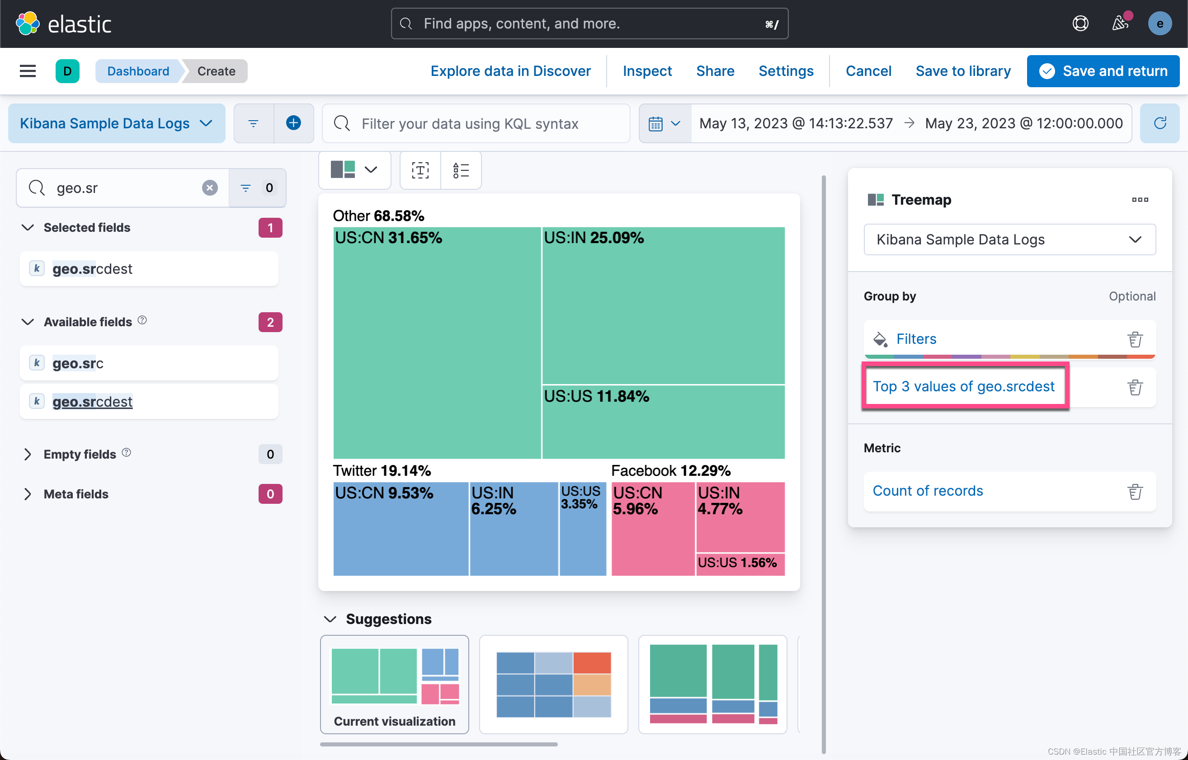The width and height of the screenshot is (1188, 760).
Task: Open the Treemap layer three-dot menu
Action: [1140, 200]
